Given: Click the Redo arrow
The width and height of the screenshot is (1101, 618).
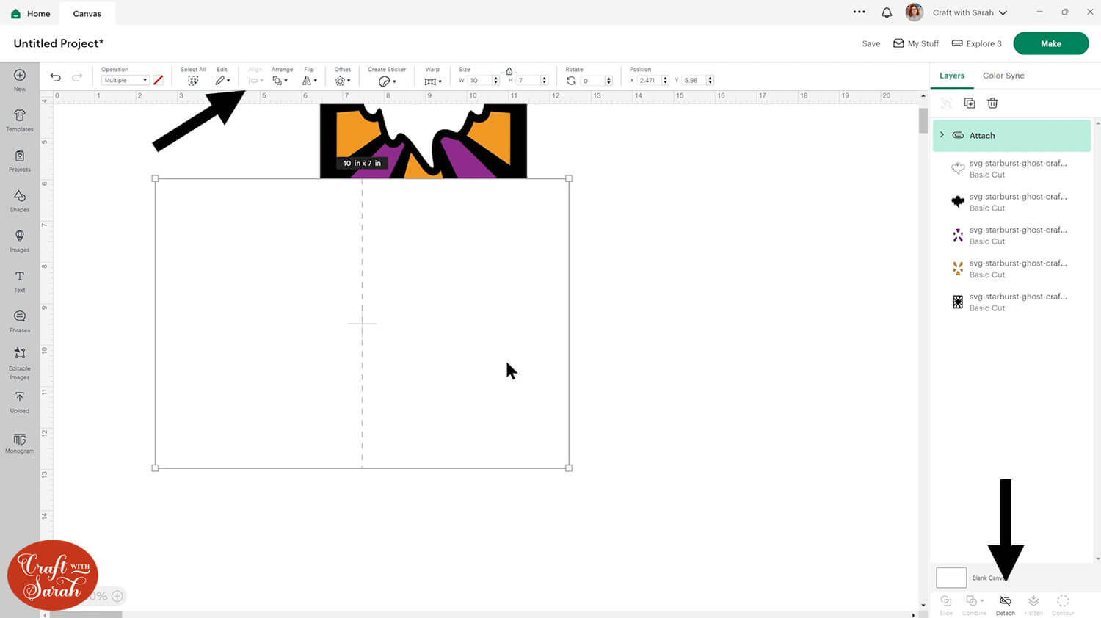Looking at the screenshot, I should 77,77.
